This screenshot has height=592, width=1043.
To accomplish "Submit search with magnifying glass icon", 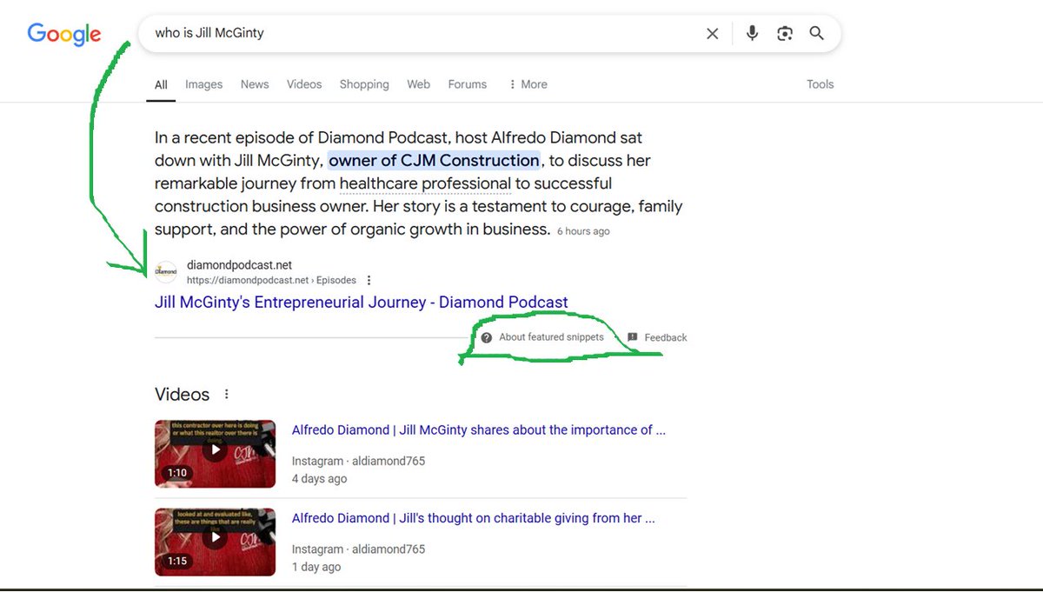I will click(816, 33).
